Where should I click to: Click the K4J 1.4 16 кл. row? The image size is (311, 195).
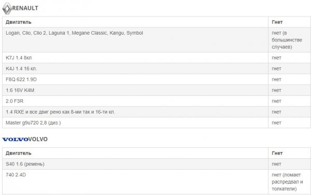tap(157, 69)
